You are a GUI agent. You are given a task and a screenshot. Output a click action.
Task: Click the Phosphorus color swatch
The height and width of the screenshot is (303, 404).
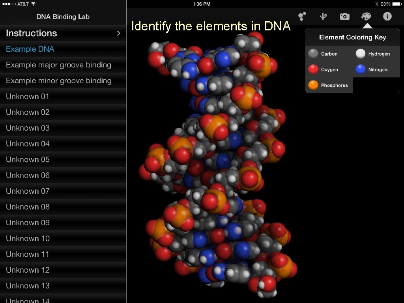pyautogui.click(x=312, y=85)
